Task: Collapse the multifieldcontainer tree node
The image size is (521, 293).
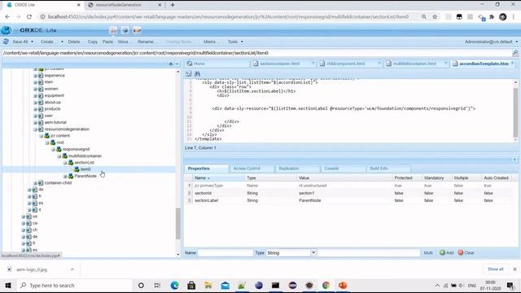Action: click(59, 156)
